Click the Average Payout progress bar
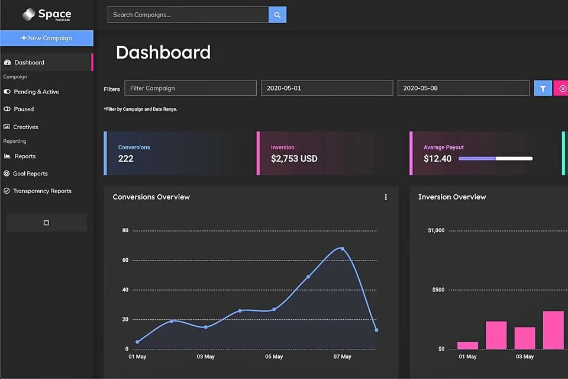Image resolution: width=568 pixels, height=379 pixels. tap(495, 159)
